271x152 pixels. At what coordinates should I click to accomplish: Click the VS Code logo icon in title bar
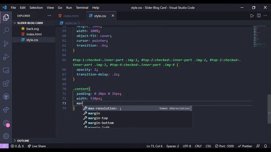(x=5, y=8)
